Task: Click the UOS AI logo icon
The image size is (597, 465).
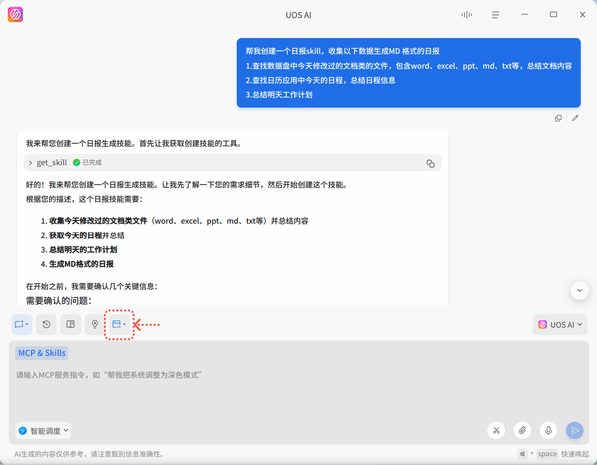Action: (x=15, y=14)
